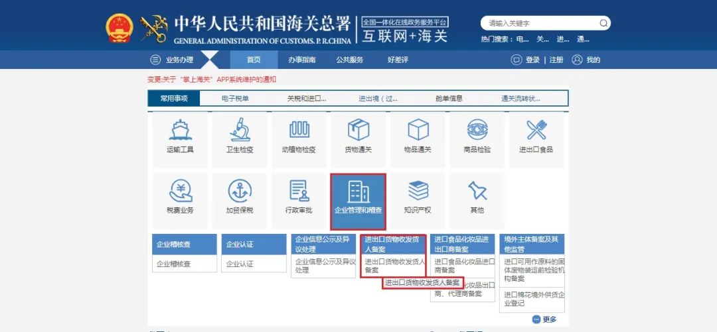The image size is (717, 332).
Task: Select the 电子税单 tab
Action: [235, 99]
